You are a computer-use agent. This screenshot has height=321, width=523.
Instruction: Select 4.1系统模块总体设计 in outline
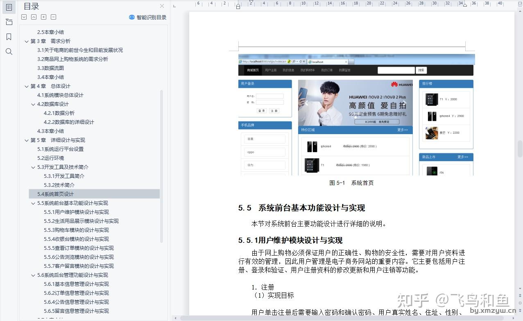[x=60, y=95]
